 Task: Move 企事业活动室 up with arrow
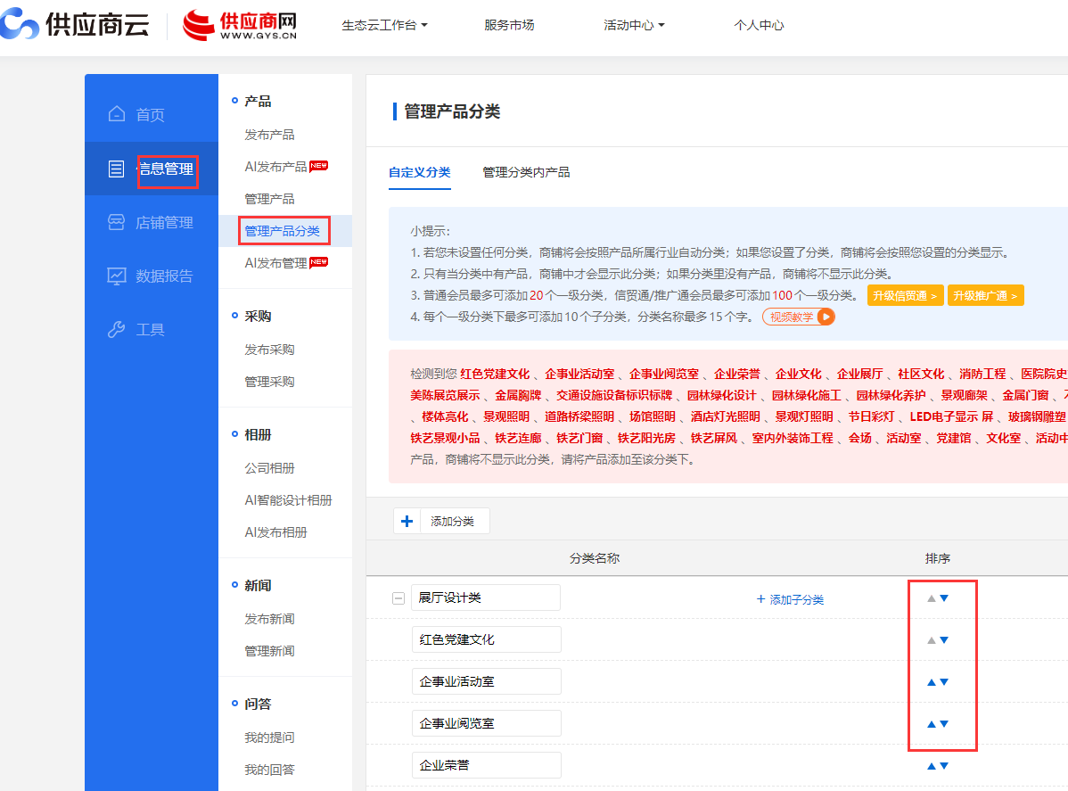[932, 682]
